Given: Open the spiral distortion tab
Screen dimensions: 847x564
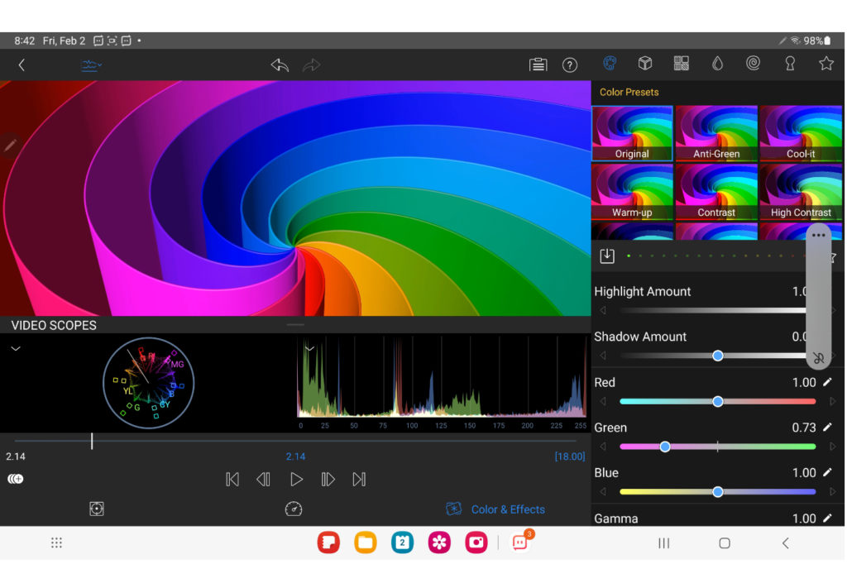Looking at the screenshot, I should coord(753,64).
